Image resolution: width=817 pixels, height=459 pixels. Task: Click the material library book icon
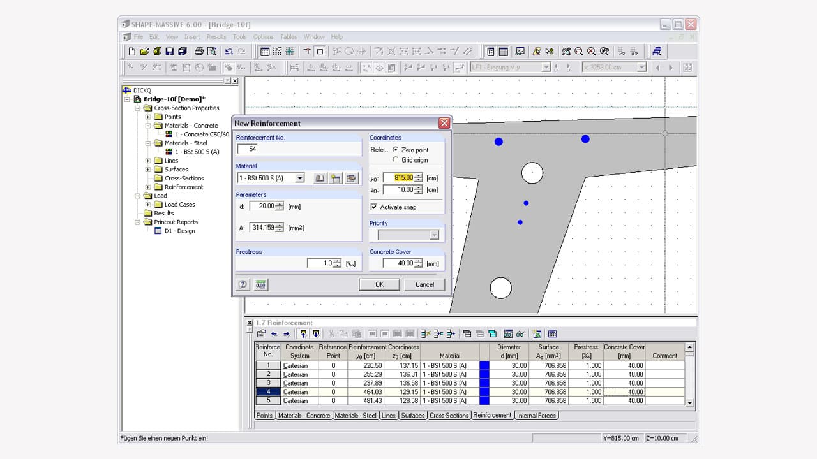pyautogui.click(x=320, y=178)
